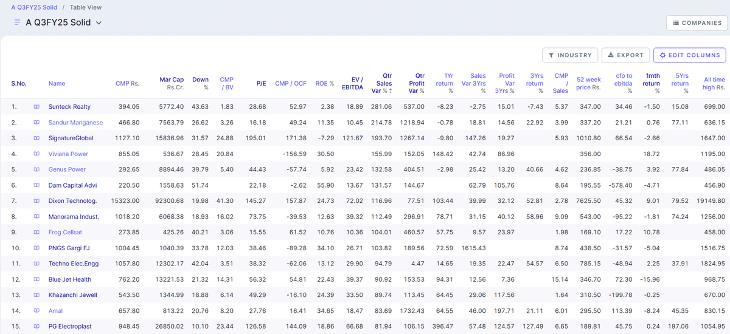The width and height of the screenshot is (730, 334).
Task: Open book icon beside Techno Elec.Engg
Action: pos(36,264)
